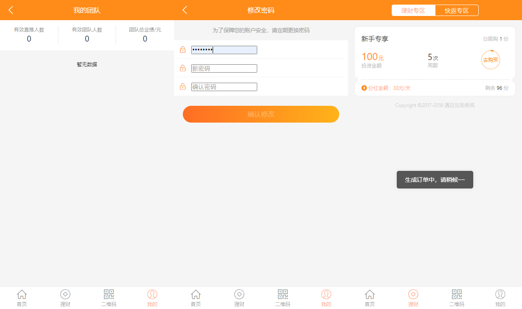
Task: Click the 暂无数据 text
Action: click(x=87, y=64)
